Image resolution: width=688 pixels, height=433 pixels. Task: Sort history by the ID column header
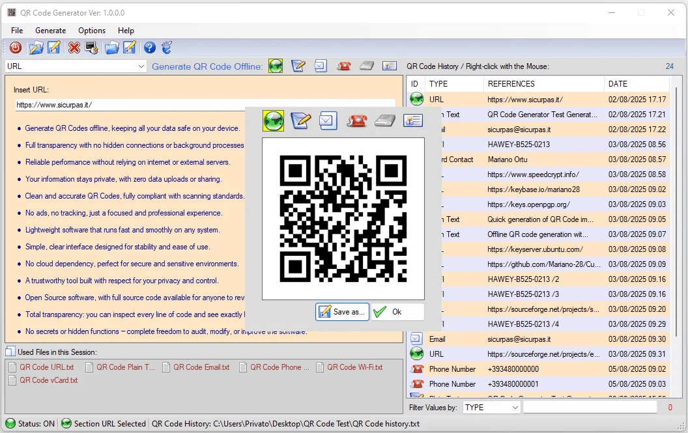click(x=415, y=83)
